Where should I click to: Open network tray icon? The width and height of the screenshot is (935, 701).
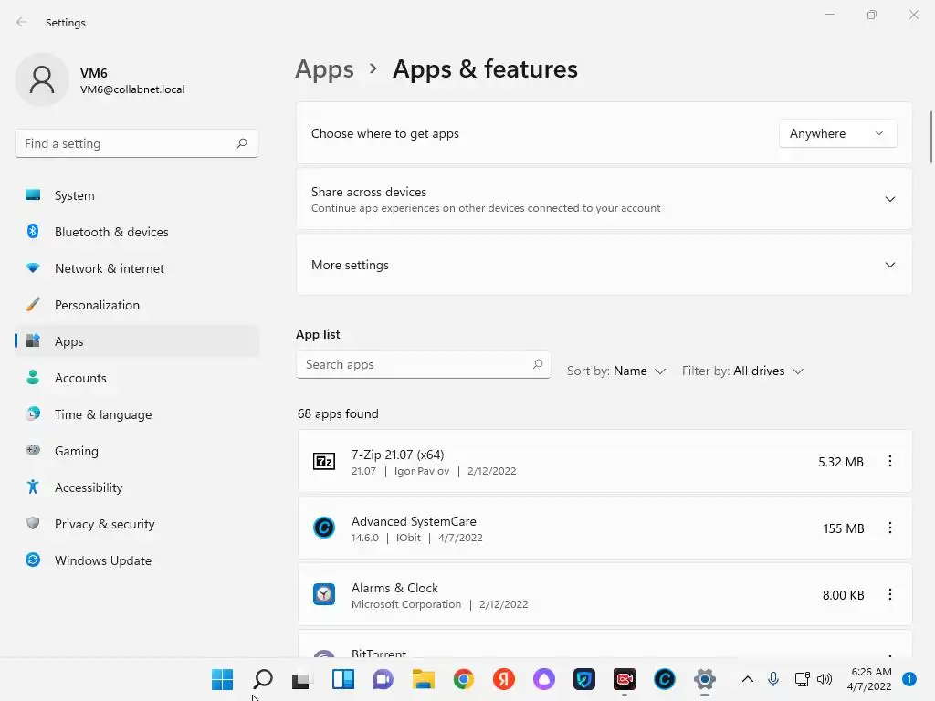pos(802,679)
